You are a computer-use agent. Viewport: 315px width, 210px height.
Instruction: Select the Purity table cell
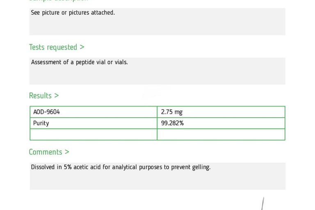tap(93, 123)
